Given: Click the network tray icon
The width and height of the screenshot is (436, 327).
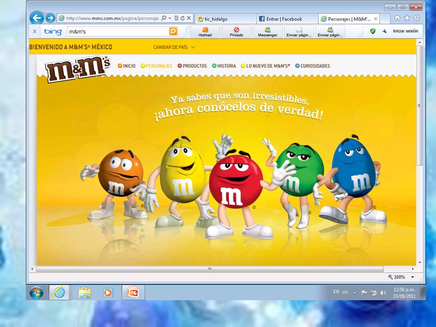Looking at the screenshot, I should [x=374, y=293].
